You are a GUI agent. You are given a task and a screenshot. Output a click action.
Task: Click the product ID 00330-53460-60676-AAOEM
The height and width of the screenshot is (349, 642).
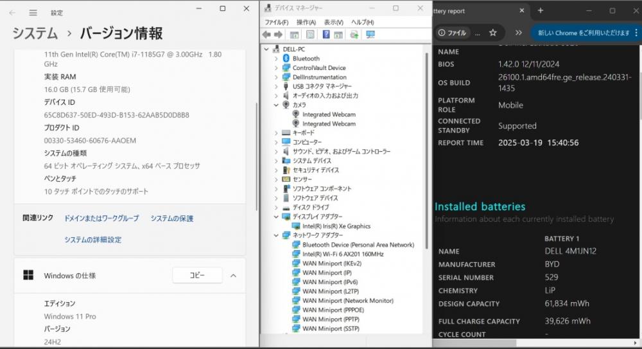click(x=90, y=140)
